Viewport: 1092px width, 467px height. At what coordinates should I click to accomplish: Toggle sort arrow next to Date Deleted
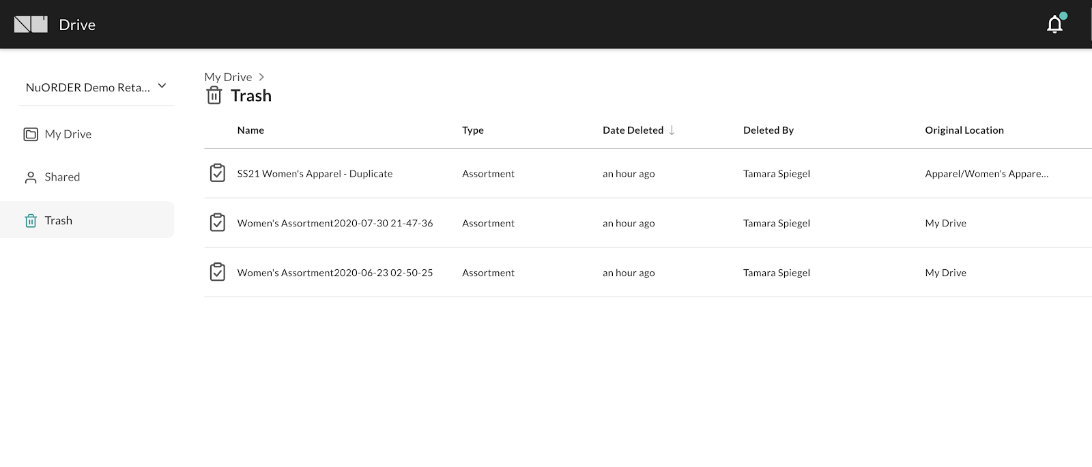pyautogui.click(x=672, y=130)
